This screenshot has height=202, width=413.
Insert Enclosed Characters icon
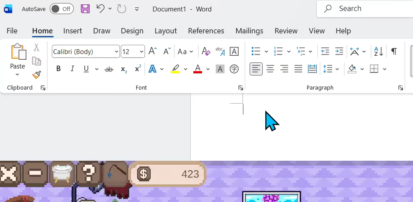[x=234, y=69]
